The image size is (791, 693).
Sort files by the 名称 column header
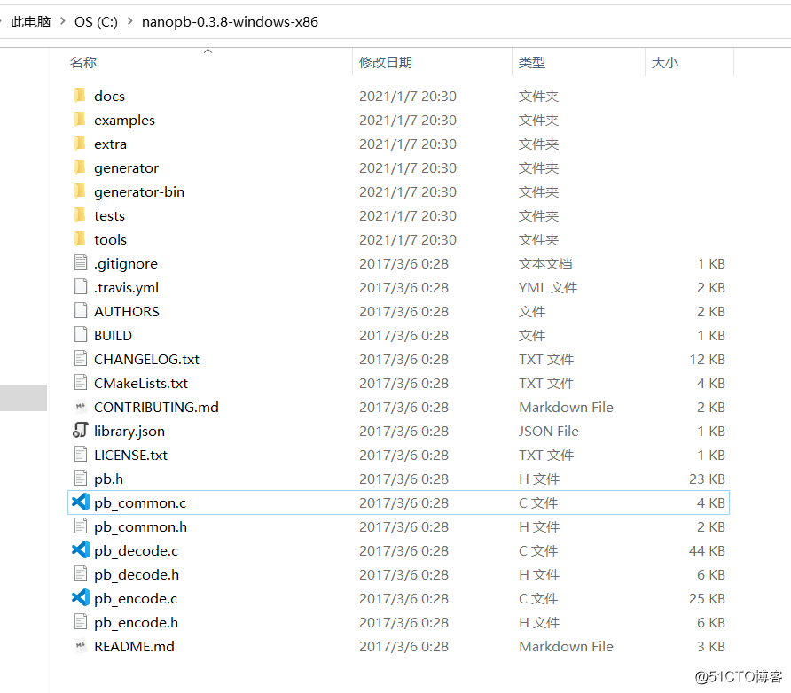[83, 63]
